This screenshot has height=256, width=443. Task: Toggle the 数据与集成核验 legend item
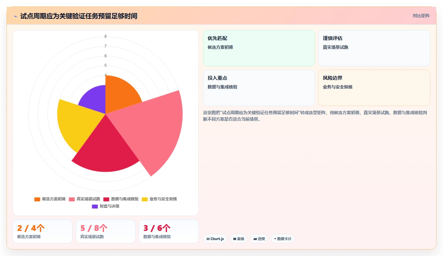coord(121,199)
